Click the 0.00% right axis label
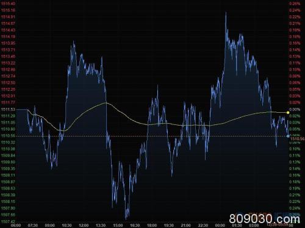The image size is (305, 228). coord(295,110)
